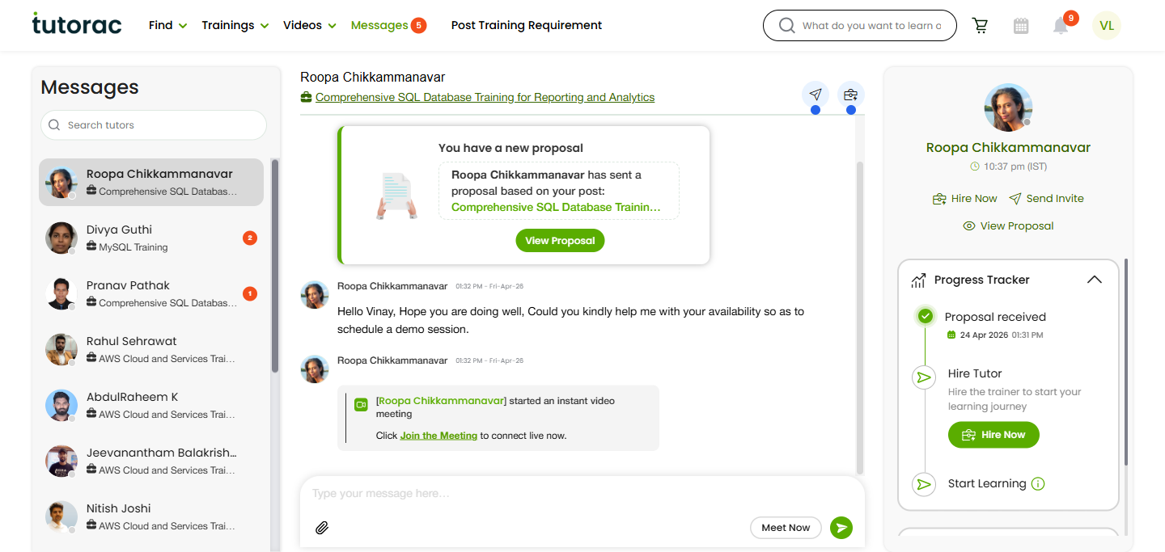Click Roopa Chikkammanavar name in chat header
Screen dimensions: 1165x552
373,78
